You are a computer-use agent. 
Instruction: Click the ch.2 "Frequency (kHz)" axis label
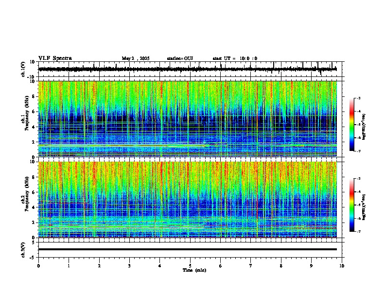pos(27,194)
